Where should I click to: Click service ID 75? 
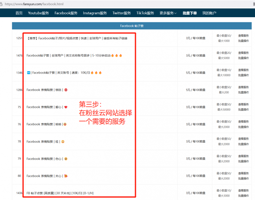pyautogui.click(x=19, y=107)
